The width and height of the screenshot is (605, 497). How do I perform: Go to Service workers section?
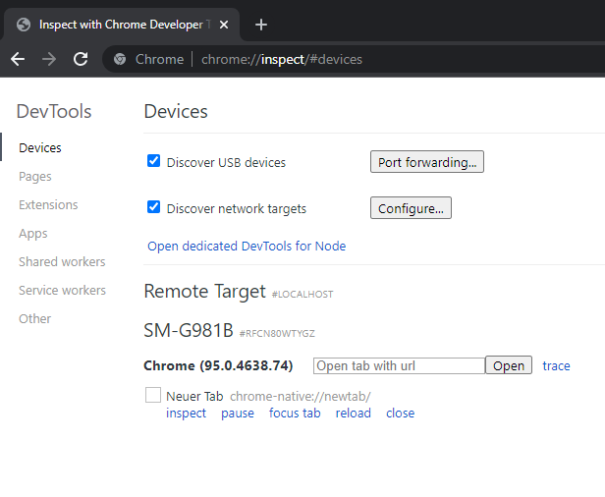(x=62, y=291)
